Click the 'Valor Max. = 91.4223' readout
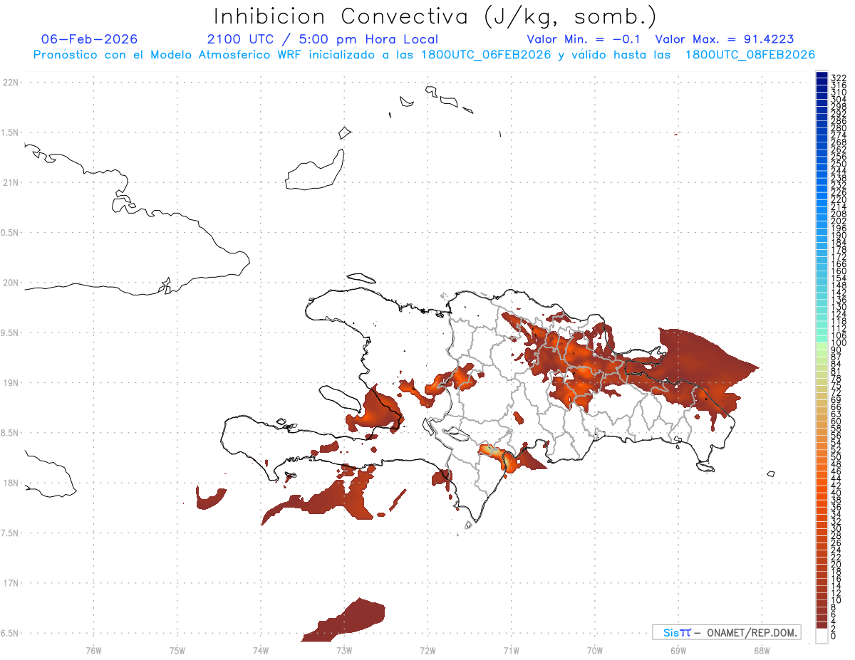The height and width of the screenshot is (660, 855). coord(725,39)
